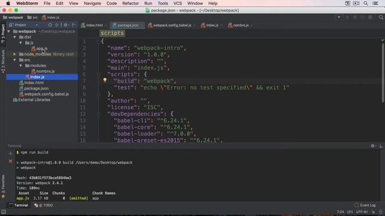Click the UTF-8 encoding in status bar
Image resolution: width=385 pixels, height=216 pixels.
[x=362, y=212]
